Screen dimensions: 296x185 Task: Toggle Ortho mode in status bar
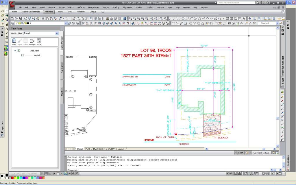coord(50,173)
